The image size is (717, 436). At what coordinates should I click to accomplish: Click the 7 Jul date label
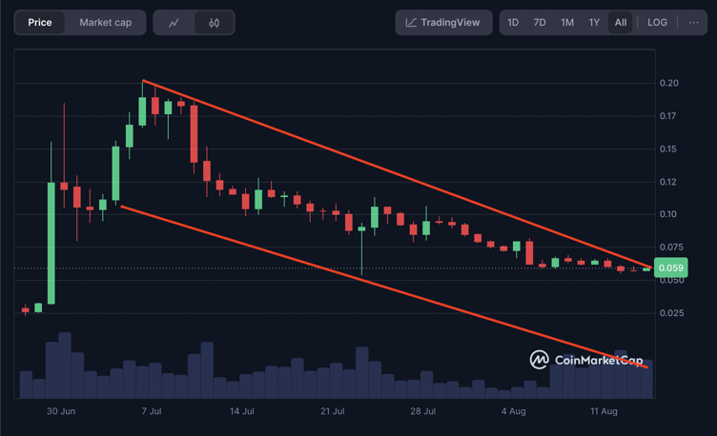[152, 411]
